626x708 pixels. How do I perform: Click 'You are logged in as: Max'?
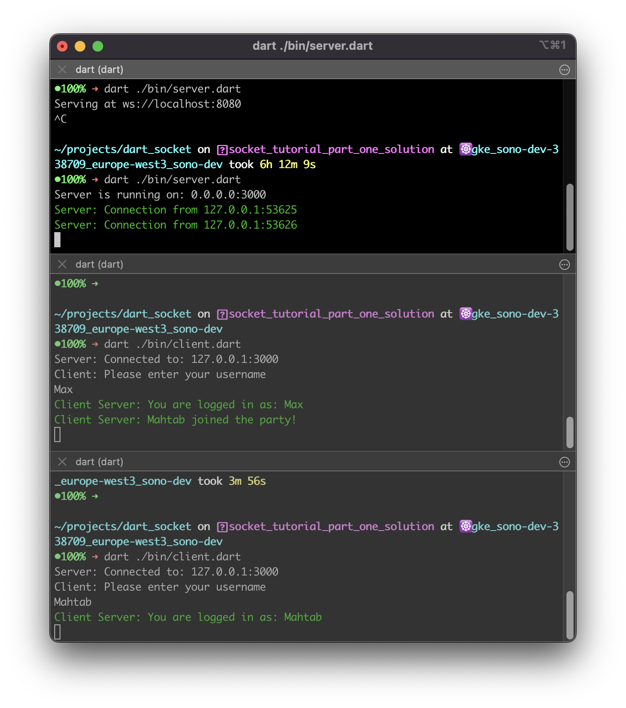pos(225,405)
